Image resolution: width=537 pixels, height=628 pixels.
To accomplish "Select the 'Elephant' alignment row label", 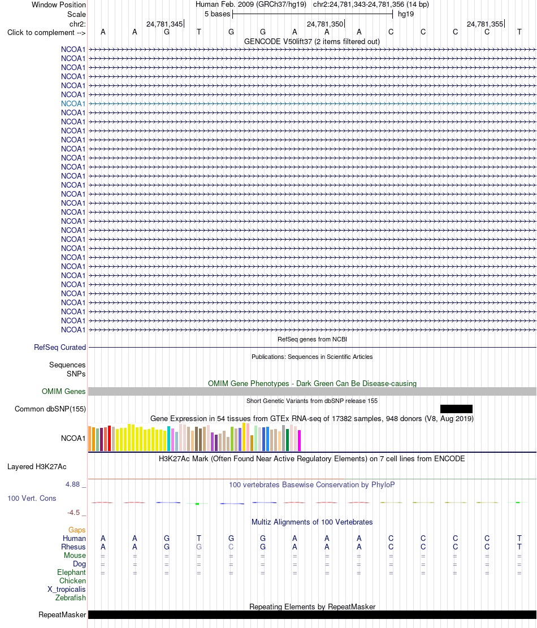I will [x=71, y=573].
